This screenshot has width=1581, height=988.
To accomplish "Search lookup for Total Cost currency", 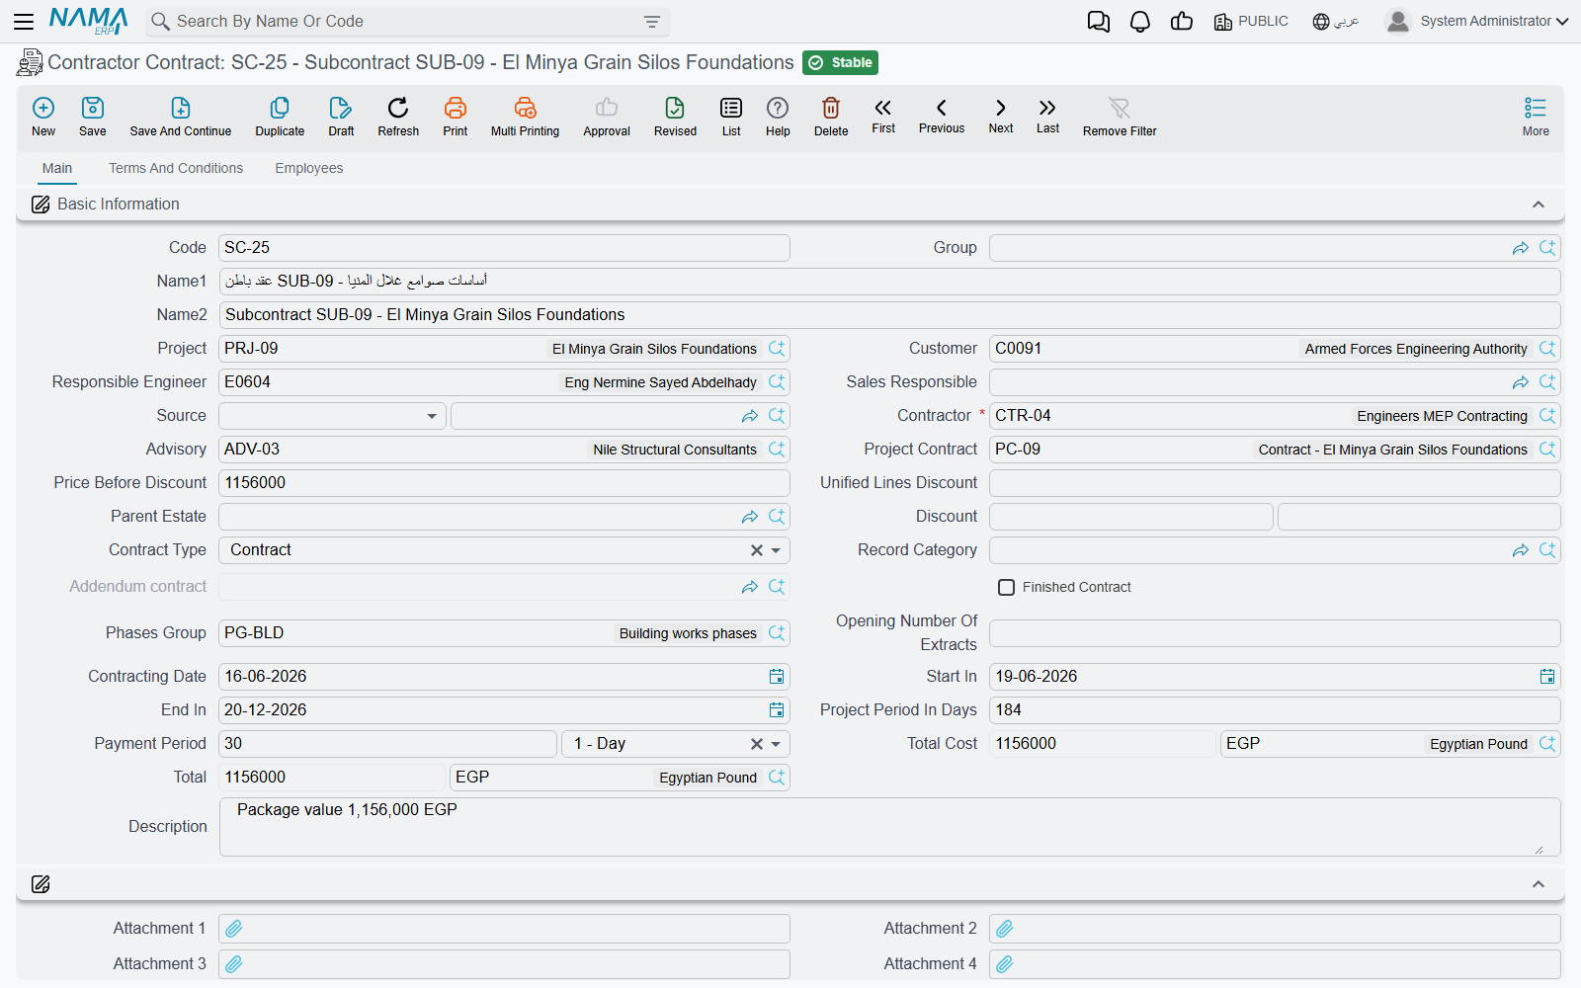I will point(1547,744).
